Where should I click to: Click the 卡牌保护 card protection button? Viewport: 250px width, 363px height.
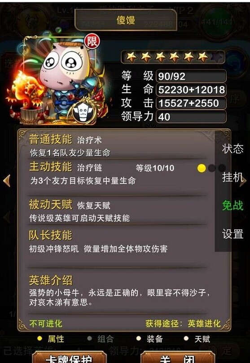pos(69,357)
